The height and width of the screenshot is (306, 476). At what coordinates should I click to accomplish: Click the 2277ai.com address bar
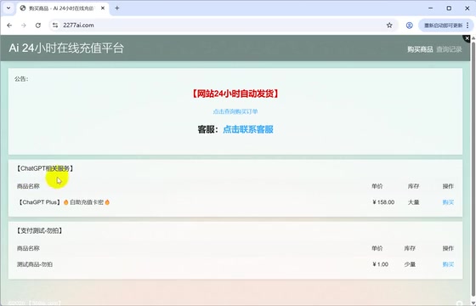pyautogui.click(x=223, y=25)
